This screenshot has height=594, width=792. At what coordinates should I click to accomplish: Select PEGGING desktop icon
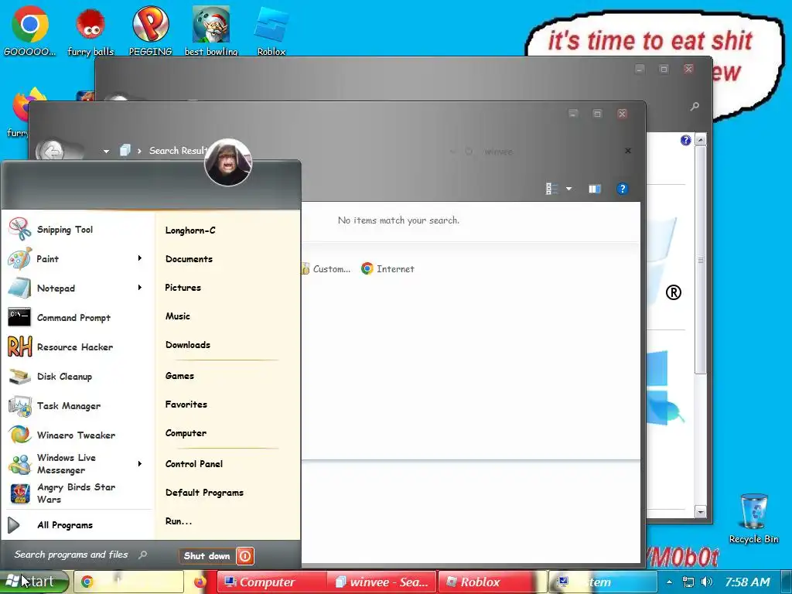[x=150, y=30]
